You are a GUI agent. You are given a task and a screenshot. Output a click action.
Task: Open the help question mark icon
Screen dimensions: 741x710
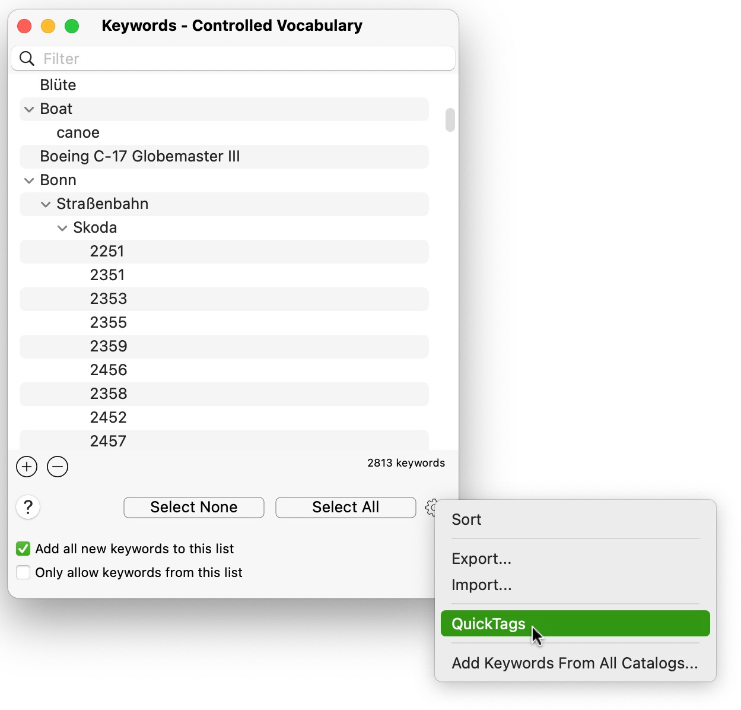[x=27, y=508]
